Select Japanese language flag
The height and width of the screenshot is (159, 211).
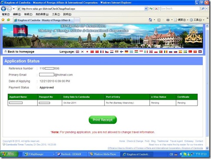(87, 51)
